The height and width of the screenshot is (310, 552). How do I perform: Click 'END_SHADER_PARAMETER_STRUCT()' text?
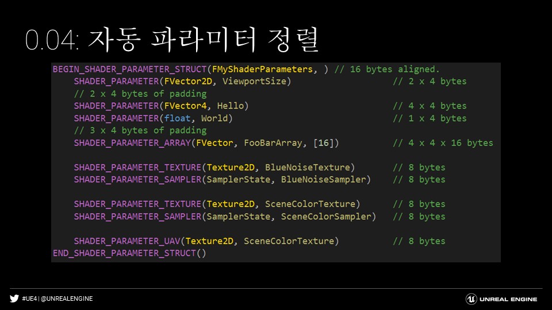pyautogui.click(x=129, y=253)
